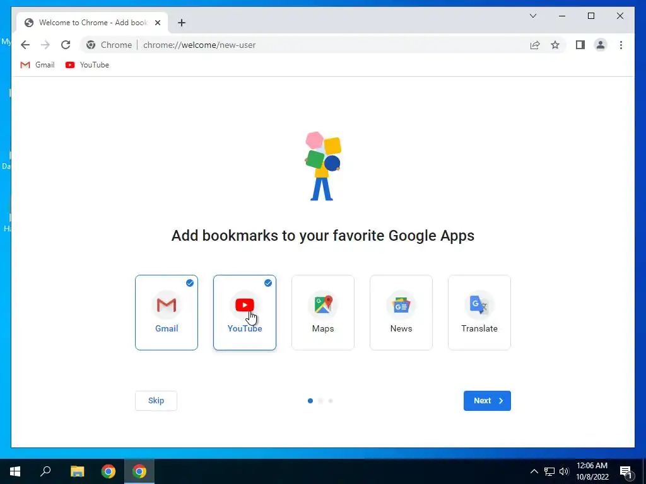The height and width of the screenshot is (484, 646).
Task: Open the Gmail bookmark in bookmarks bar
Action: [37, 65]
